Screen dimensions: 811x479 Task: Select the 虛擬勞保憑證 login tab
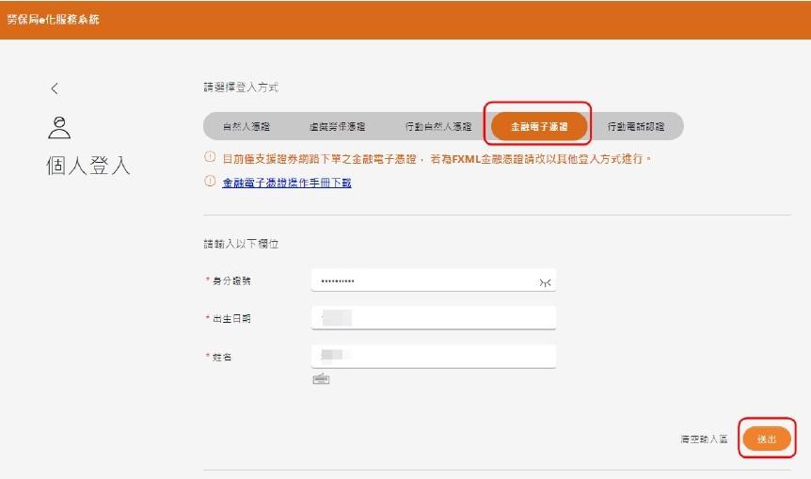tap(337, 126)
